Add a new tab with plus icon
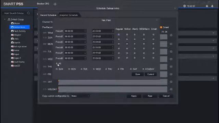Viewport: 219px width, 123px height. pos(55,4)
